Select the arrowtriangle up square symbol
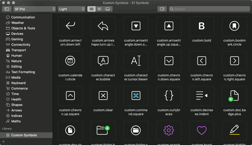The width and height of the screenshot is (252, 145). tap(169, 26)
